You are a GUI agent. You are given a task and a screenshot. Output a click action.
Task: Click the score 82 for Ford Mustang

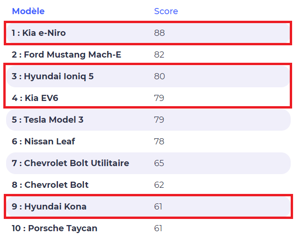click(159, 55)
